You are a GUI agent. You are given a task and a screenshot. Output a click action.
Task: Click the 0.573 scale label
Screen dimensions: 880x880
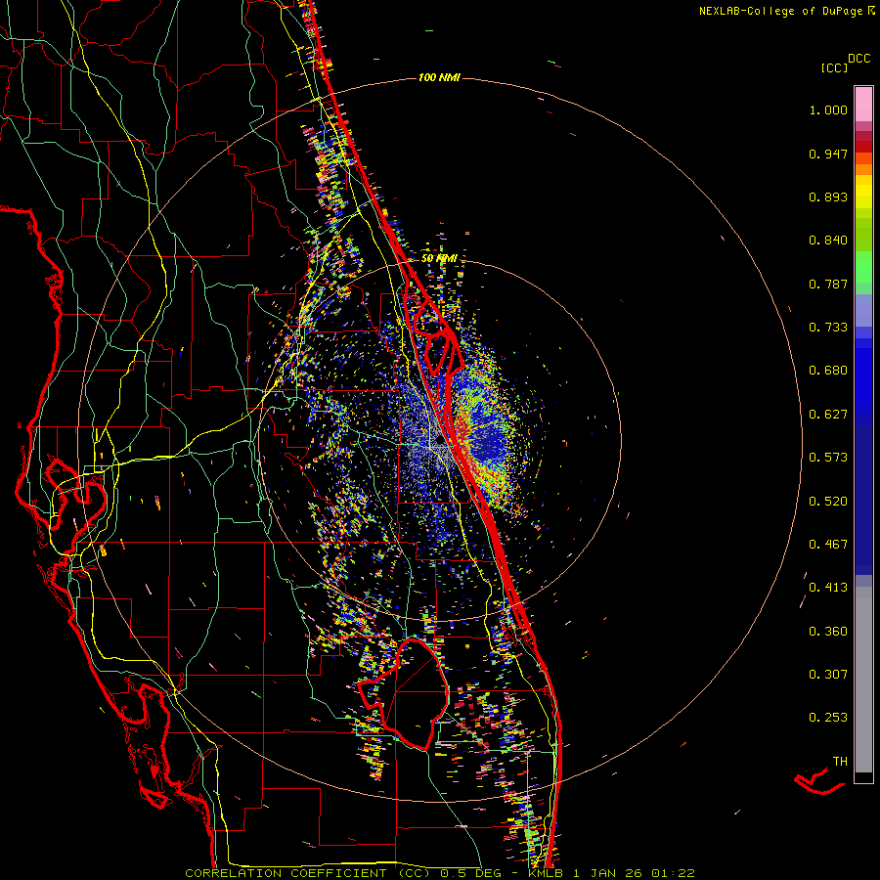[x=828, y=458]
